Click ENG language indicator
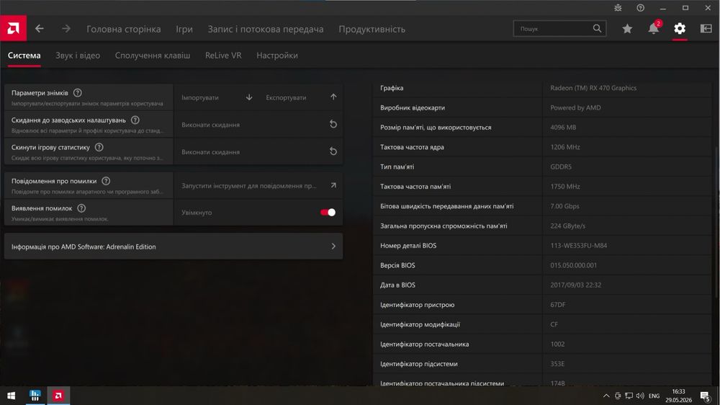 tap(654, 396)
